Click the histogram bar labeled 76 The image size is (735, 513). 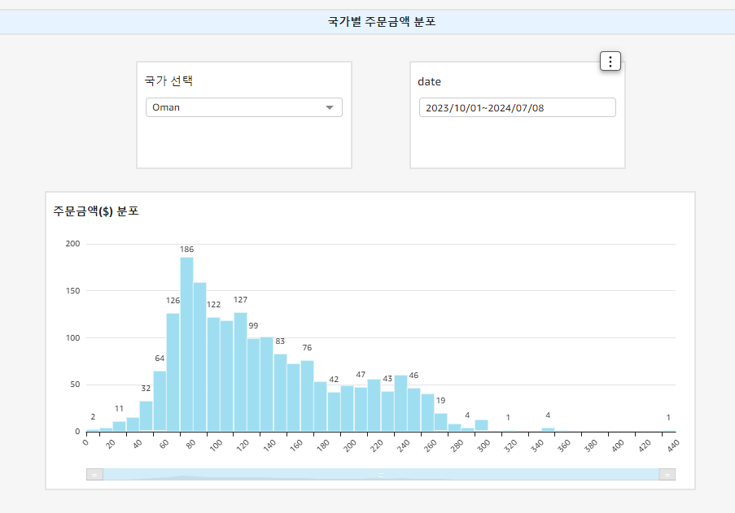pos(307,395)
